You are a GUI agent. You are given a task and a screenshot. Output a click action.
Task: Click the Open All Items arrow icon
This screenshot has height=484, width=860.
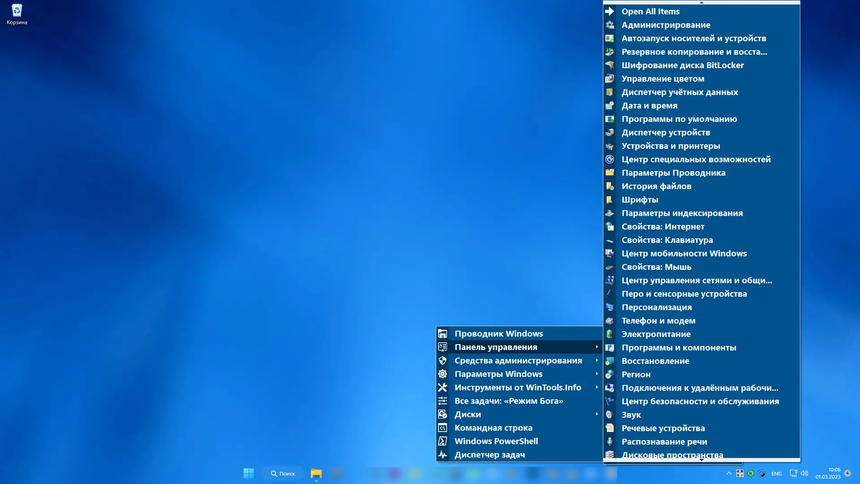point(610,11)
